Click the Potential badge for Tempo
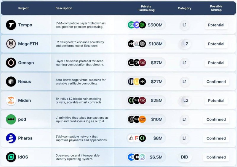 216,25
